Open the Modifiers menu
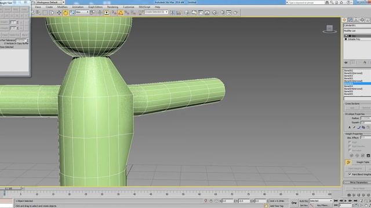 (x=63, y=7)
